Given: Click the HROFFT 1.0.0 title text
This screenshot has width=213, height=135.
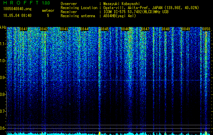Looking at the screenshot, I should tap(27, 3).
